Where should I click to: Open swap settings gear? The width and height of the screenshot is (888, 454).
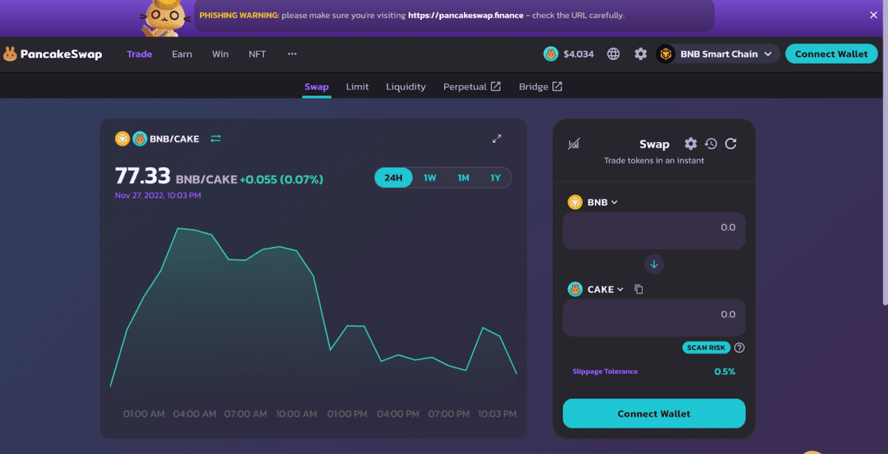click(x=690, y=143)
